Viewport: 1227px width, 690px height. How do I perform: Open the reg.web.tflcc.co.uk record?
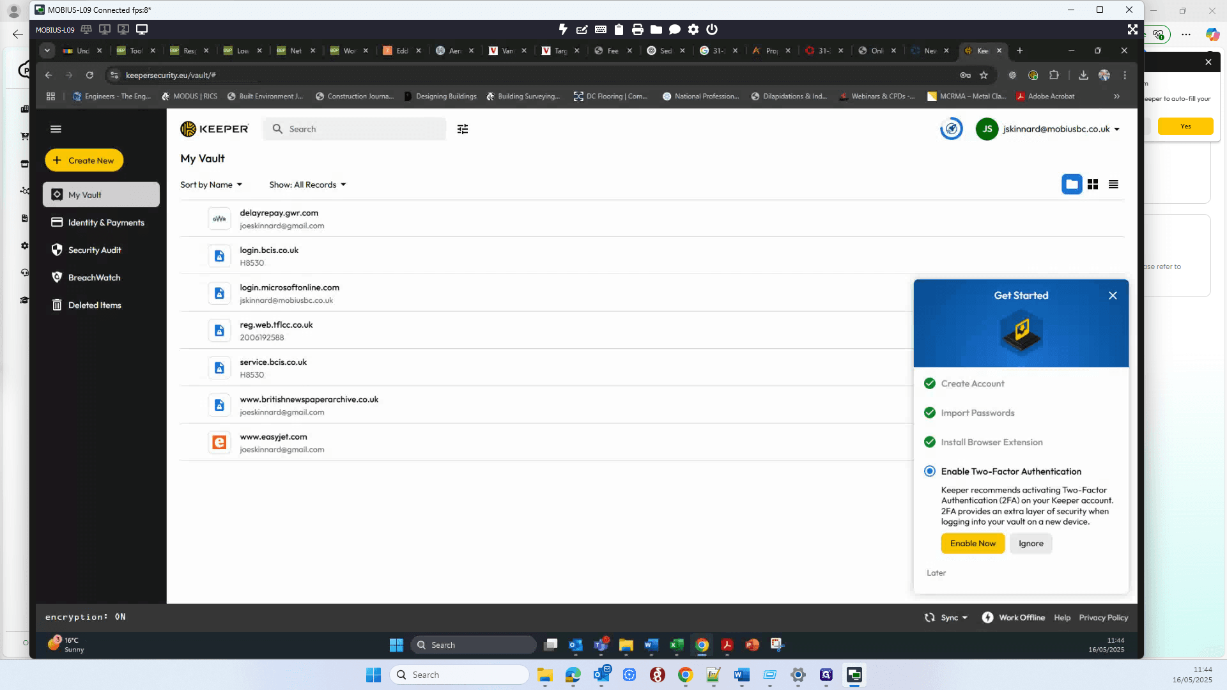(545, 330)
